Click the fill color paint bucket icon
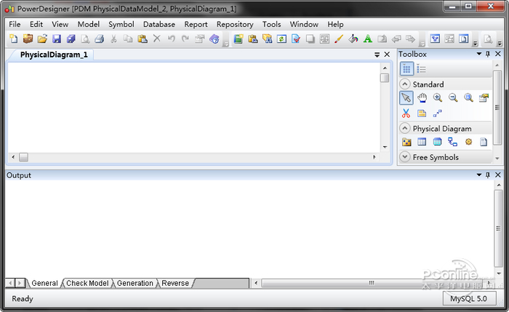 [353, 39]
